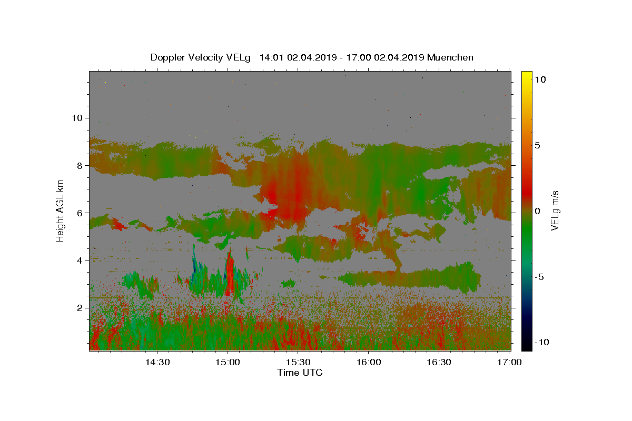Click the red updraft column near 15:00
Image resolution: width=632 pixels, height=421 pixels.
230,273
